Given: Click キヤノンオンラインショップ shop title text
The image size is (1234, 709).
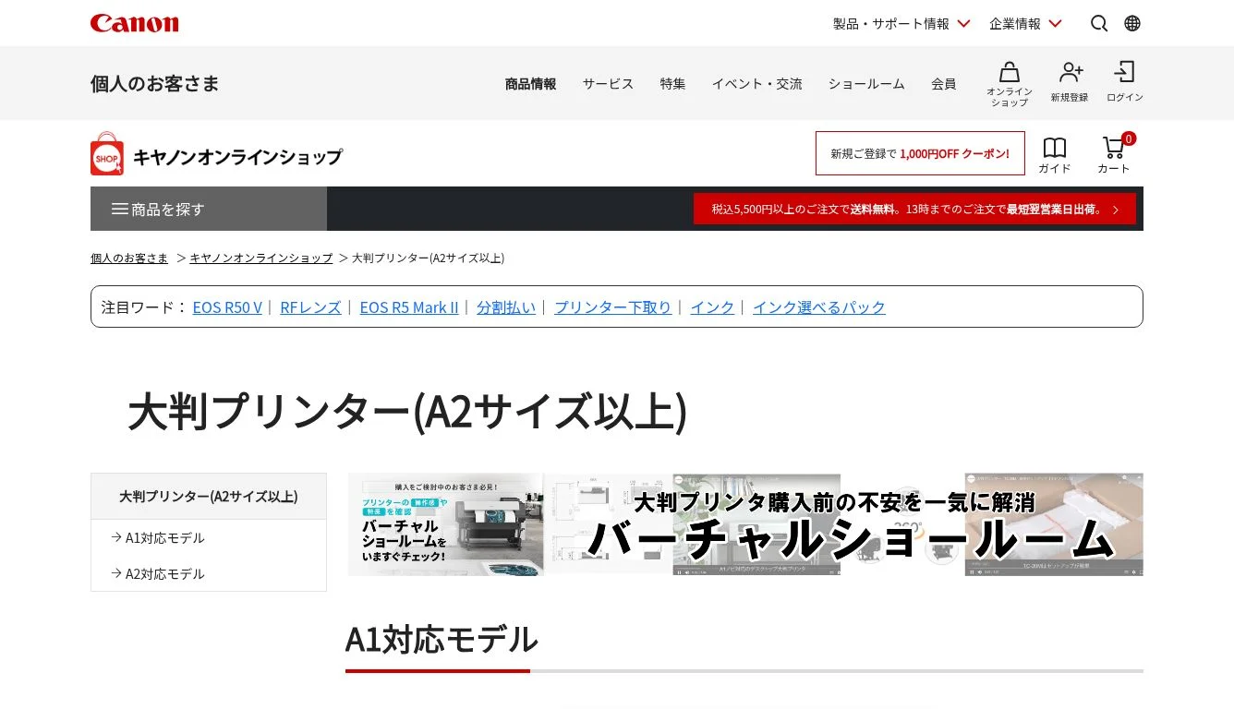Looking at the screenshot, I should (x=237, y=157).
